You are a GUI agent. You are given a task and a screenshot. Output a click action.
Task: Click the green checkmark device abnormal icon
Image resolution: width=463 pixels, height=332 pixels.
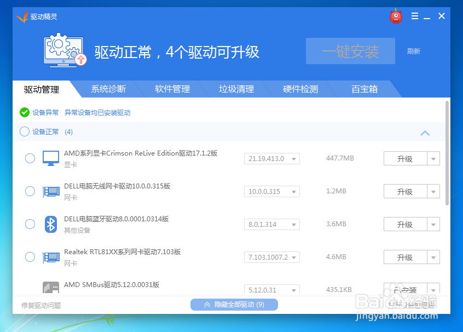click(x=25, y=112)
